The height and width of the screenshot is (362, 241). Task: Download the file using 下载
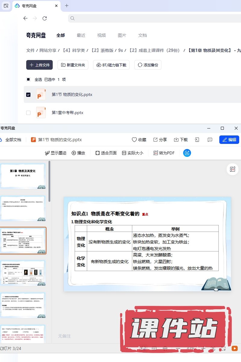click(x=181, y=140)
